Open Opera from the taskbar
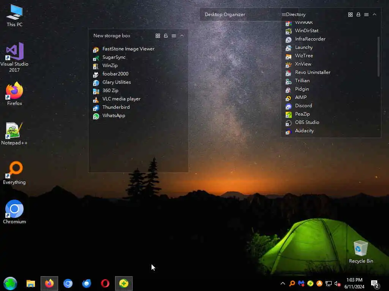The width and height of the screenshot is (389, 291). [x=105, y=283]
